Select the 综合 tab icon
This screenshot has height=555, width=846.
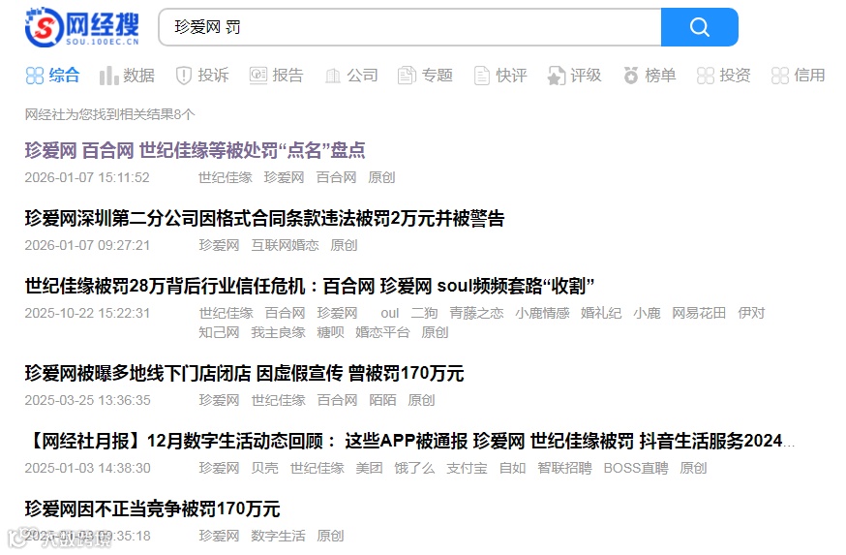(x=35, y=76)
